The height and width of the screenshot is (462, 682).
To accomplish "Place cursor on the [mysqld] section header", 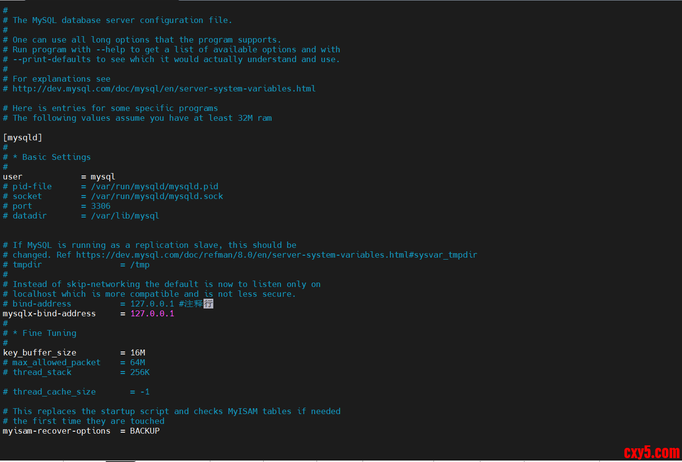I will pyautogui.click(x=23, y=137).
